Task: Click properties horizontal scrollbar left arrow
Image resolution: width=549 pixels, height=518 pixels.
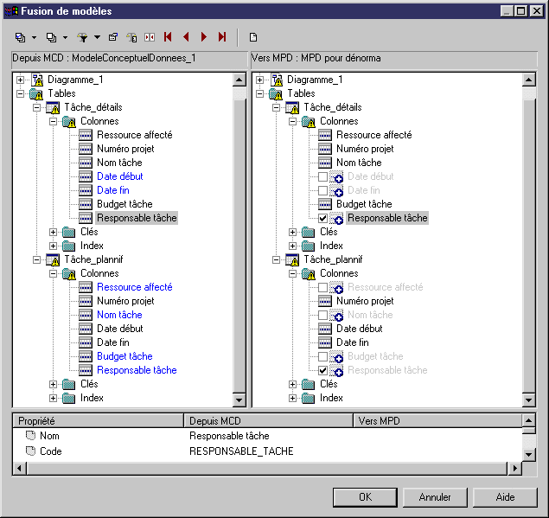Action: click(20, 468)
